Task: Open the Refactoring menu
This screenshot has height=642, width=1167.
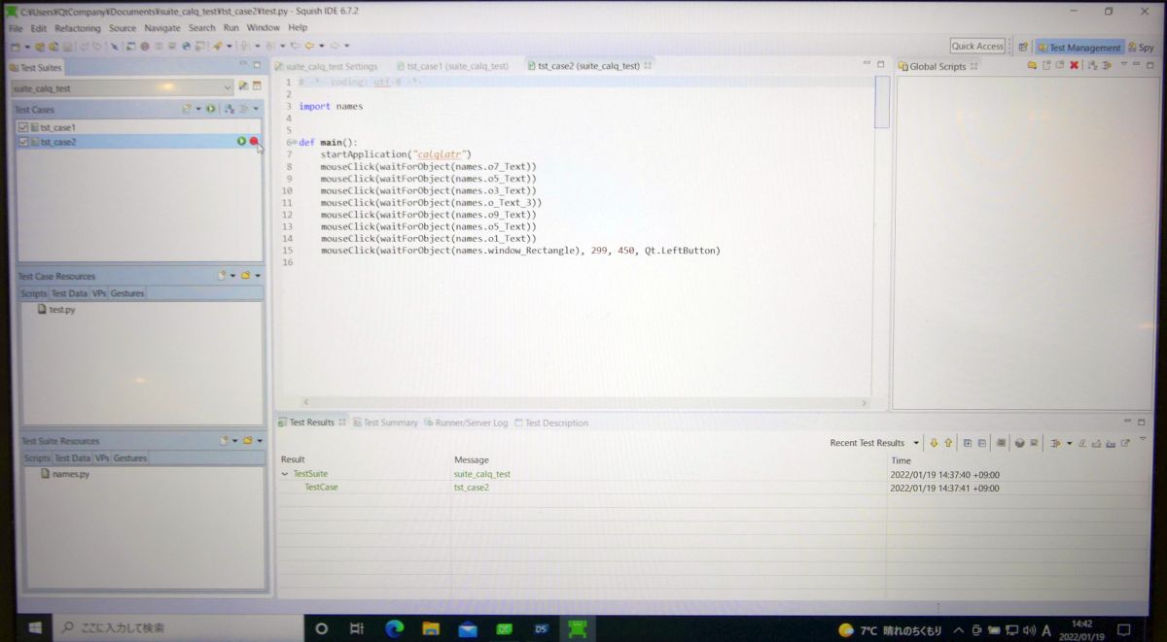Action: (78, 28)
